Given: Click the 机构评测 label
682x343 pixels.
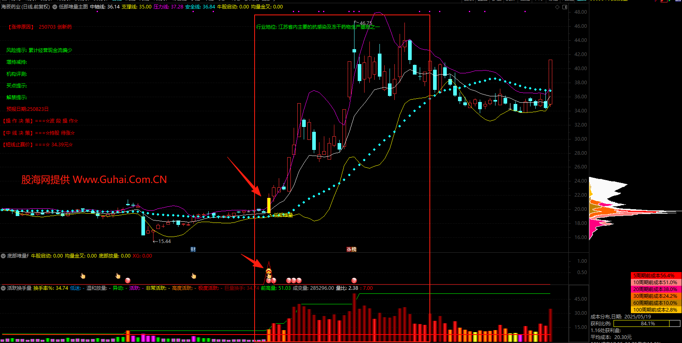Looking at the screenshot, I should tap(17, 74).
